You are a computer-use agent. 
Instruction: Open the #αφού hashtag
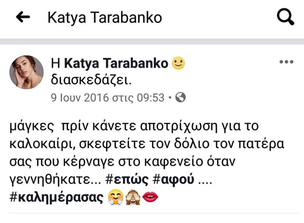pyautogui.click(x=173, y=180)
